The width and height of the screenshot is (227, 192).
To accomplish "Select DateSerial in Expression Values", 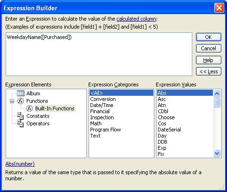I will click(169, 130).
